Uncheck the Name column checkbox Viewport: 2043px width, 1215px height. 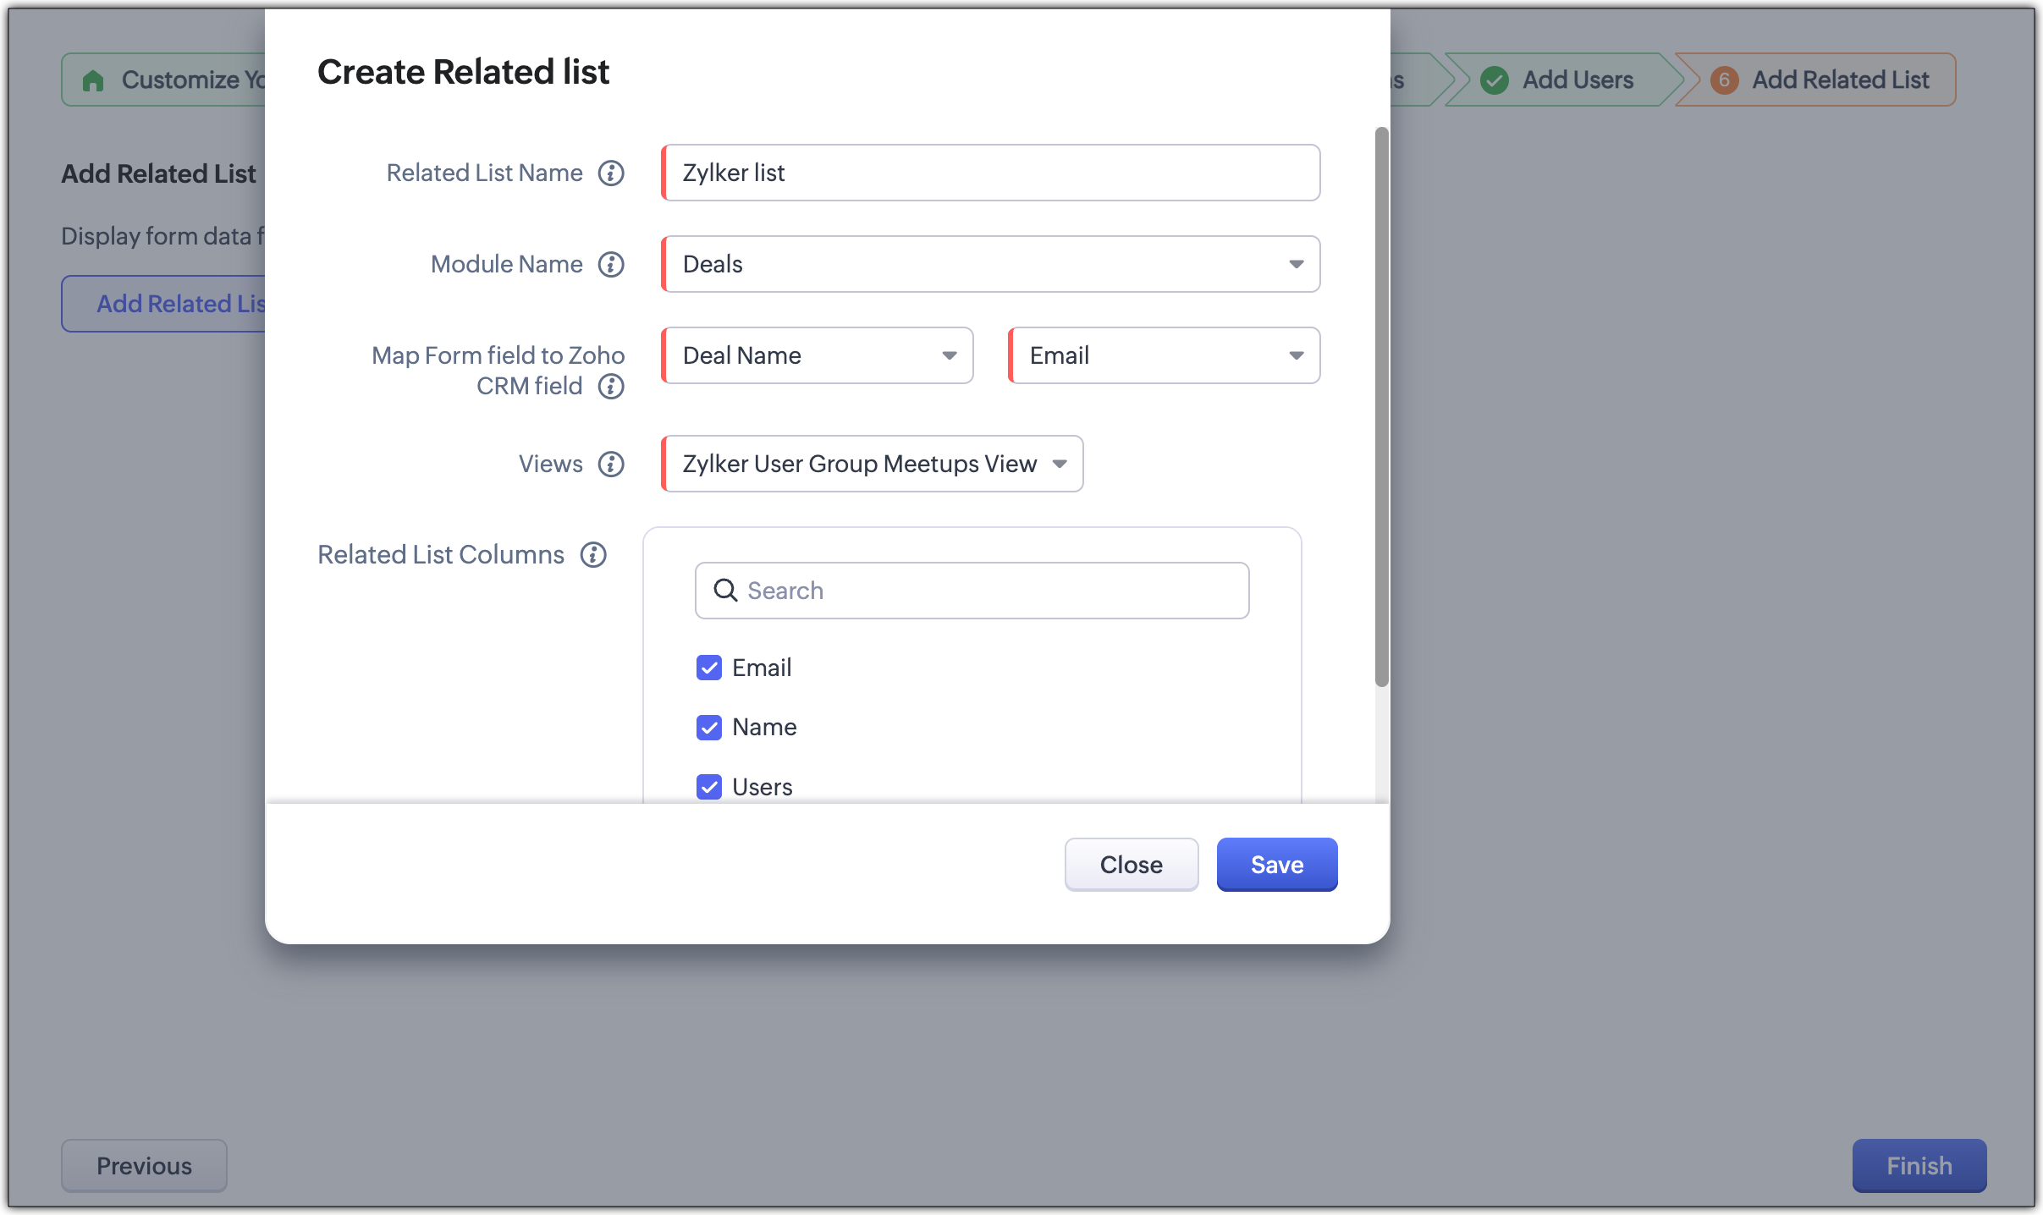(709, 728)
